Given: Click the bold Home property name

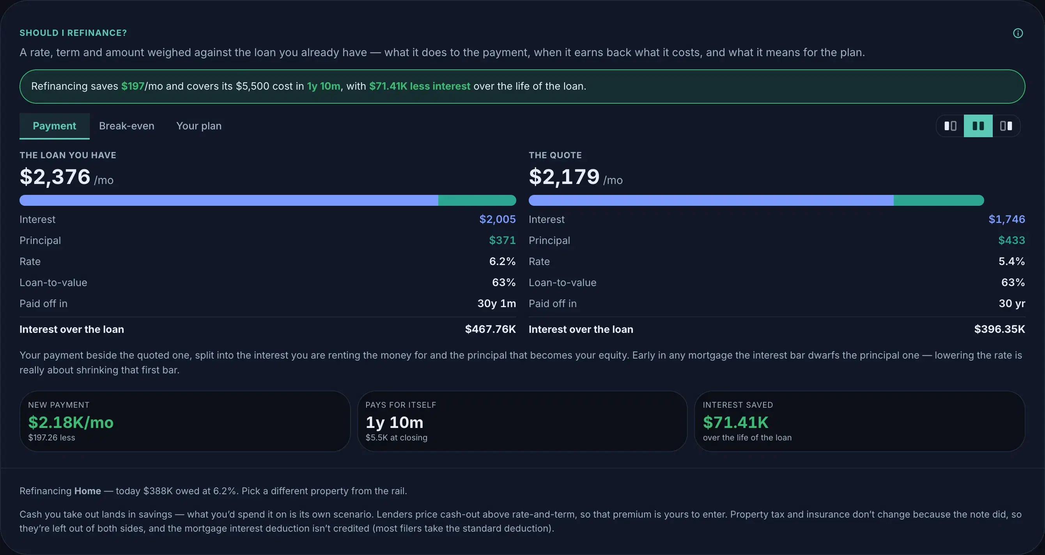Looking at the screenshot, I should tap(88, 491).
